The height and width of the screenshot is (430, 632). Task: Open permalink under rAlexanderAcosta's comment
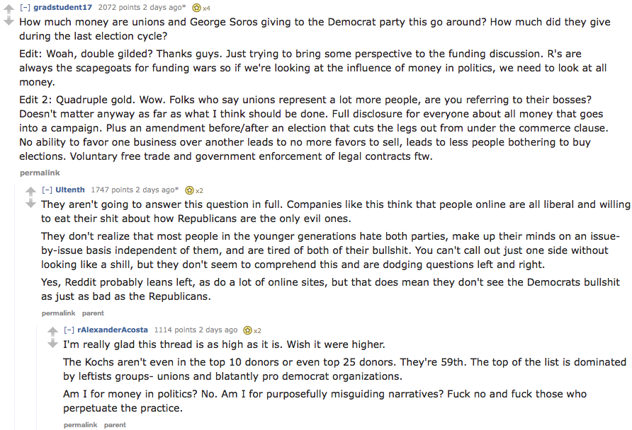coord(80,425)
